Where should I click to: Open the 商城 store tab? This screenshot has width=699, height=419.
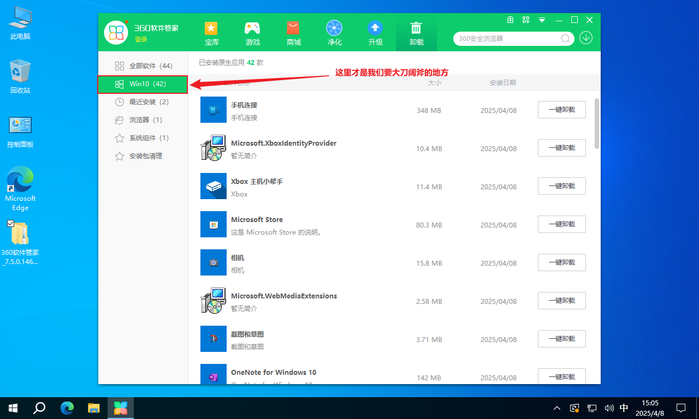point(293,33)
